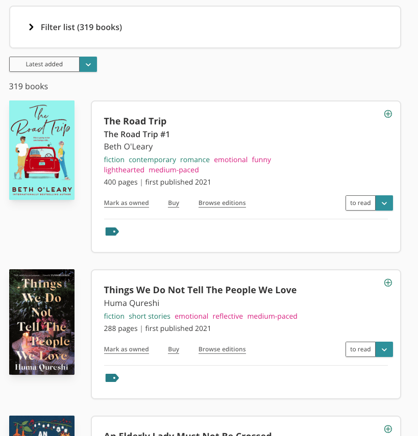Screen dimensions: 418x436
Task: Mark Things We Do Not Tell as owned
Action: tap(127, 349)
